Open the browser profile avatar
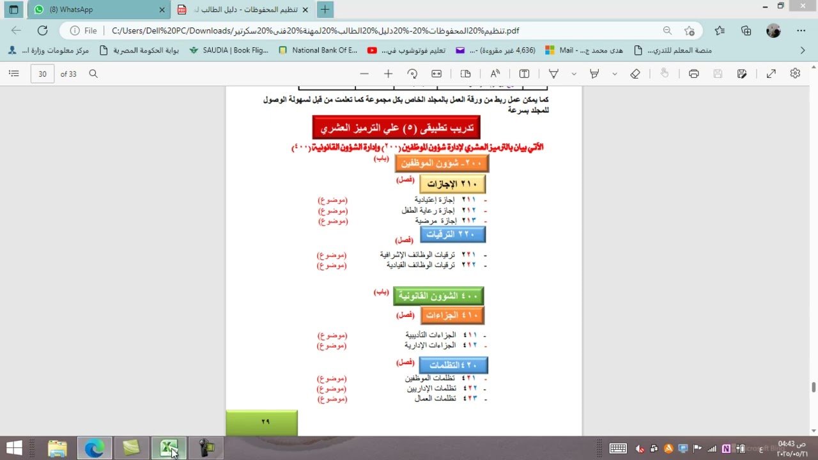This screenshot has width=818, height=460. coord(773,31)
